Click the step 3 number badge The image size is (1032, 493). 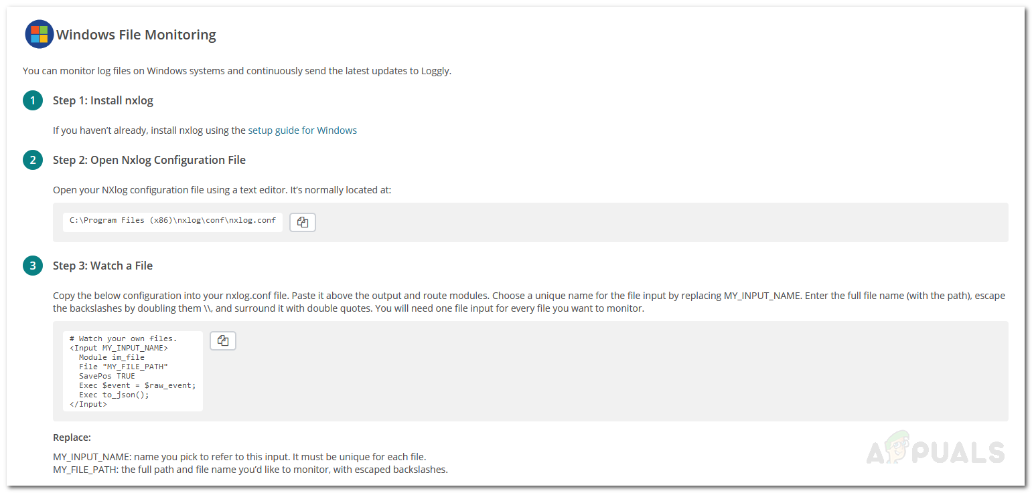tap(33, 266)
